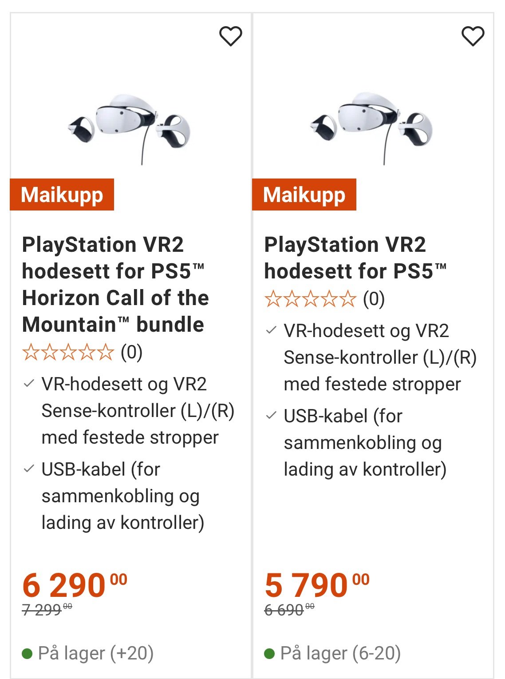Select the 6 290 bundle sale price

pos(75,585)
